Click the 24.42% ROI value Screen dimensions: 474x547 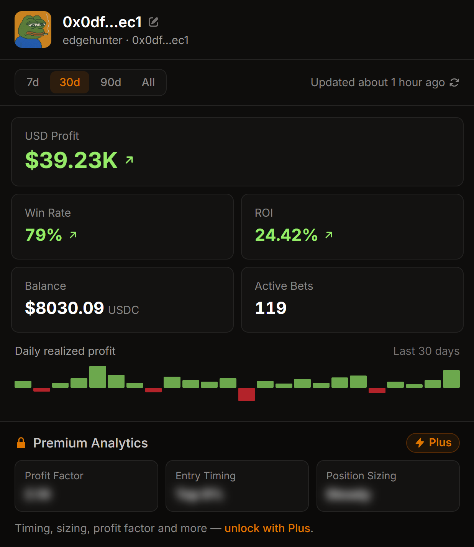[286, 235]
